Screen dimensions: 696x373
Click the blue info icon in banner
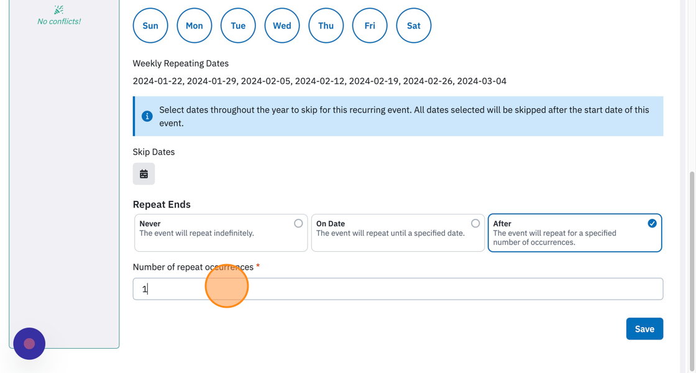[147, 116]
